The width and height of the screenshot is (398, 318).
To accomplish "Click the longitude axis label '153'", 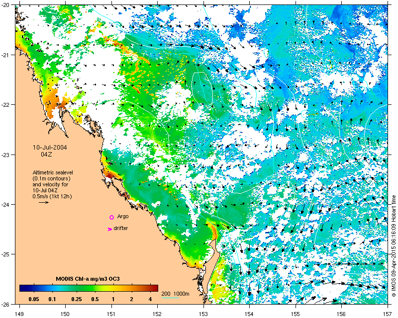I will (x=203, y=314).
